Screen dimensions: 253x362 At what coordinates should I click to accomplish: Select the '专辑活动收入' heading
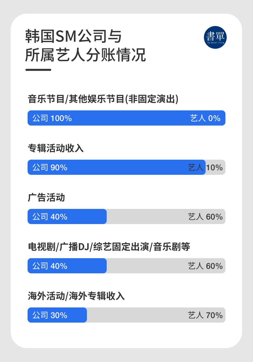coord(56,148)
